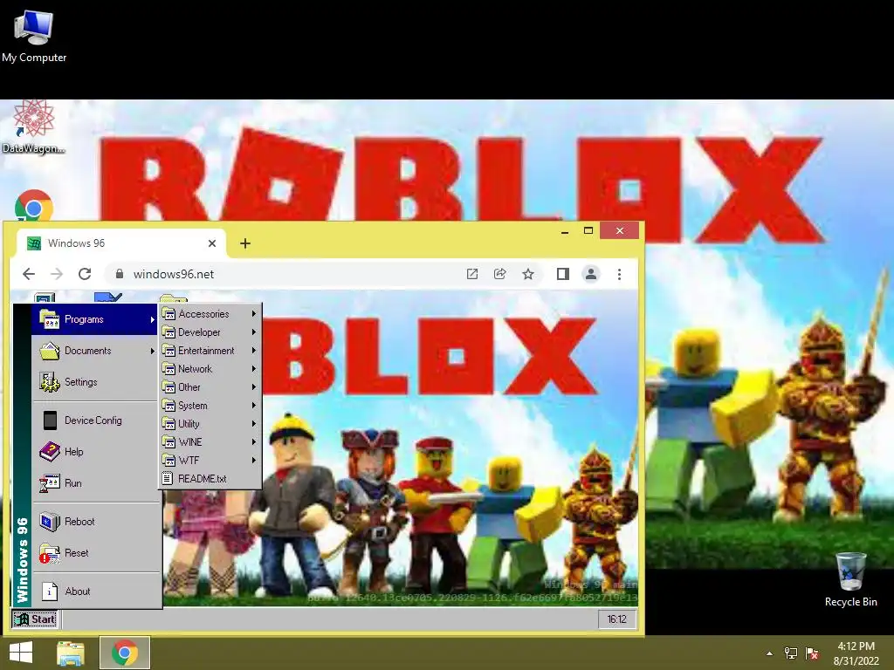The height and width of the screenshot is (670, 894).
Task: Open Help in the Start menu
Action: coord(94,452)
